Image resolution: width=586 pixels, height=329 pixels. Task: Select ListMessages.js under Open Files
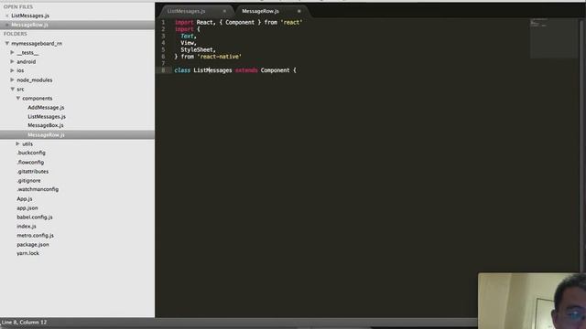click(x=30, y=16)
